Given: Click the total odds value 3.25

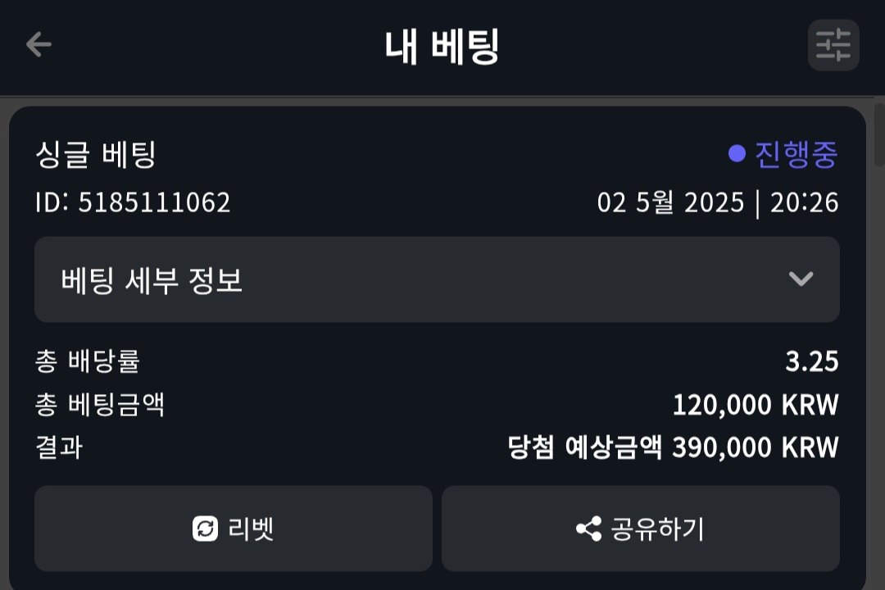Looking at the screenshot, I should 811,361.
